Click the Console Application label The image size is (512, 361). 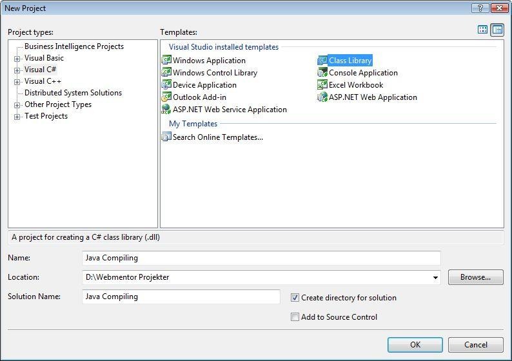click(x=363, y=73)
